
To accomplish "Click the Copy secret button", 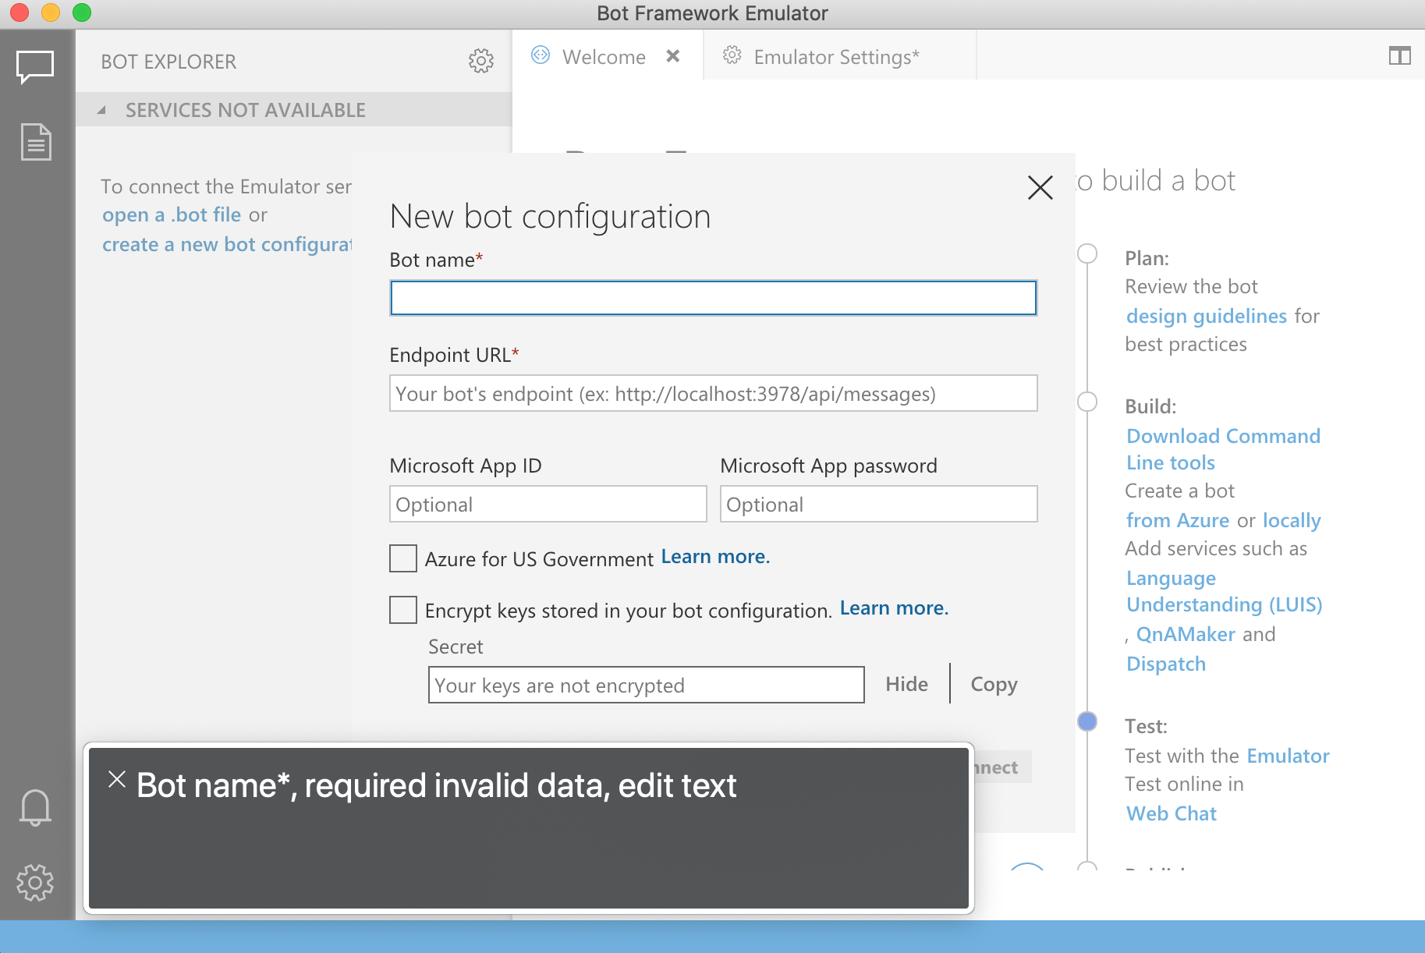I will point(994,684).
